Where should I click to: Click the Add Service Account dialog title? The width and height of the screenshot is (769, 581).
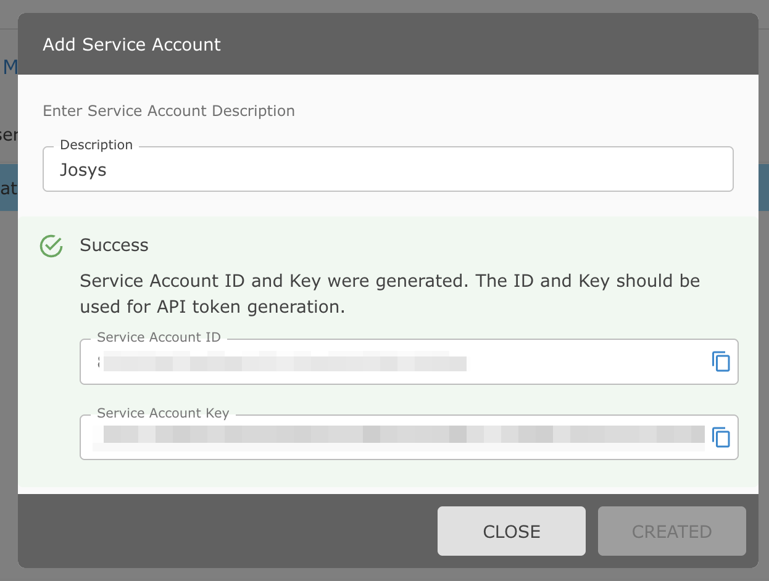[x=131, y=44]
